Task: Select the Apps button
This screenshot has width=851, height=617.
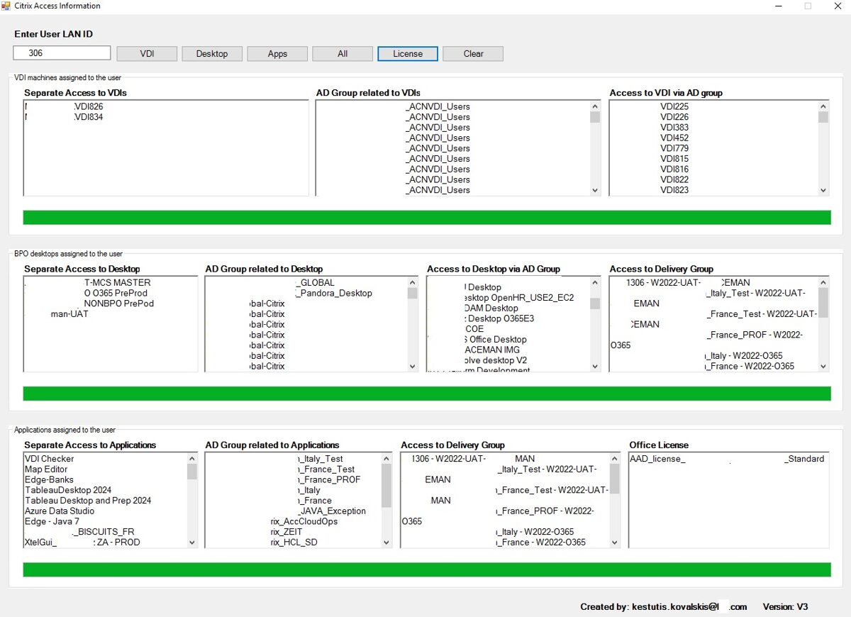Action: 277,54
